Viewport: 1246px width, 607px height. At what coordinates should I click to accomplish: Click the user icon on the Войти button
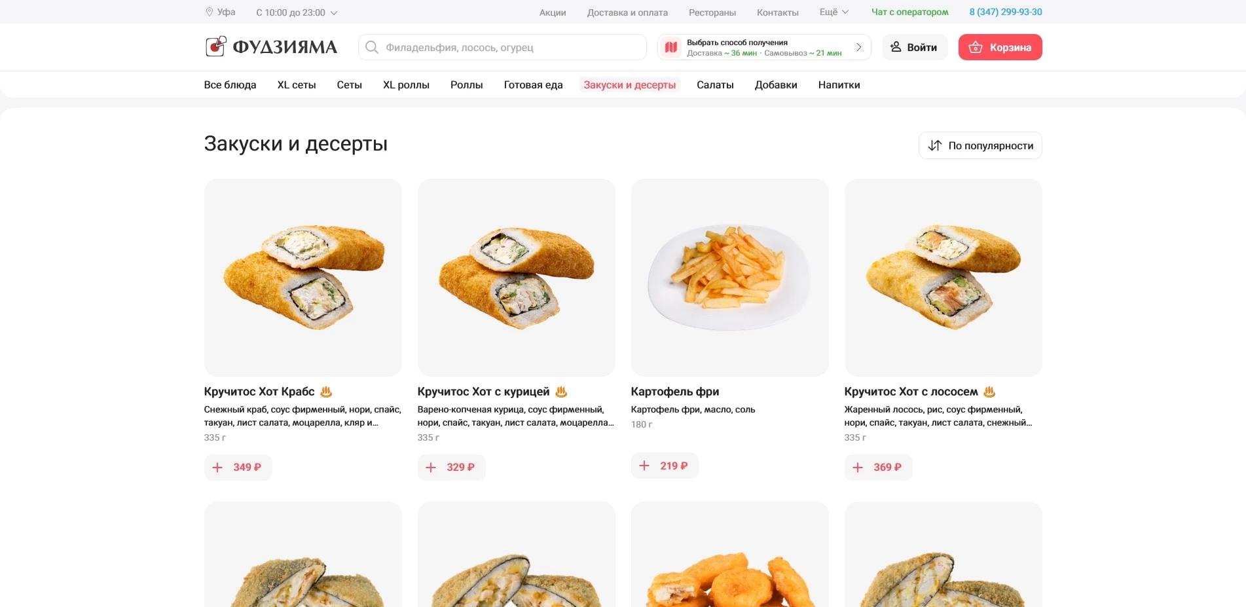(x=896, y=46)
